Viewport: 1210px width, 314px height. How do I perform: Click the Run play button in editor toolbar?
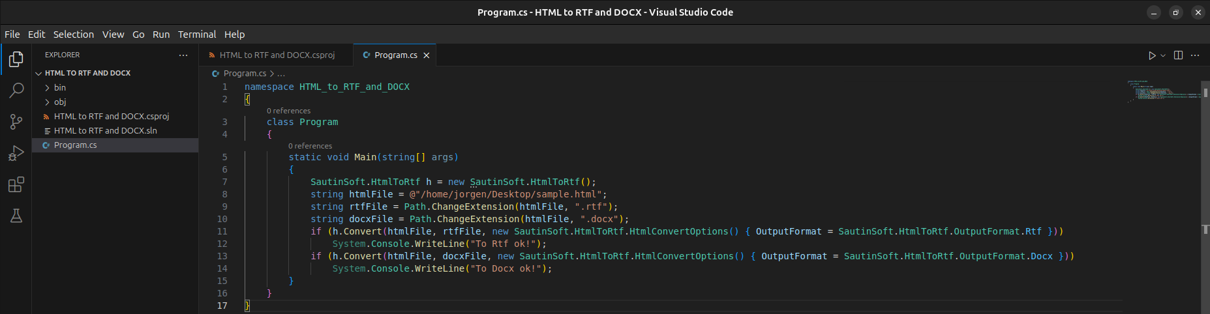click(1152, 55)
